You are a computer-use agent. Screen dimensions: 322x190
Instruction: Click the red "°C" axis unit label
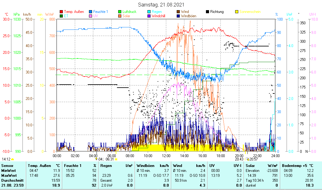tap(6, 14)
